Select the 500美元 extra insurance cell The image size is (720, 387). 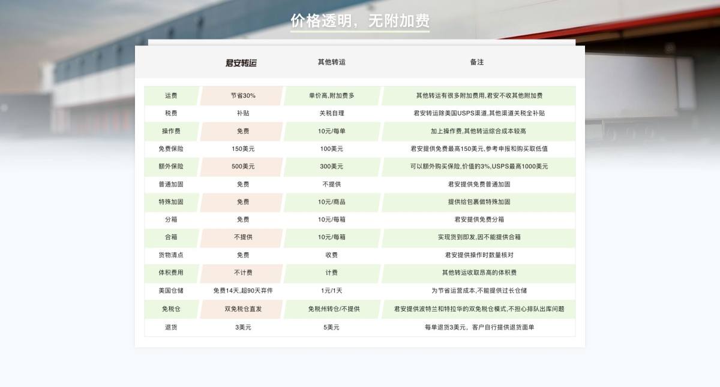(242, 167)
